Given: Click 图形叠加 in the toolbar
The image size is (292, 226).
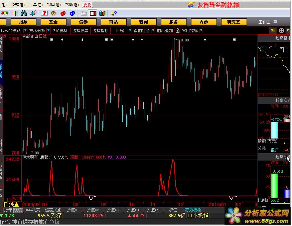Looking at the screenshot, I should click(x=165, y=30).
